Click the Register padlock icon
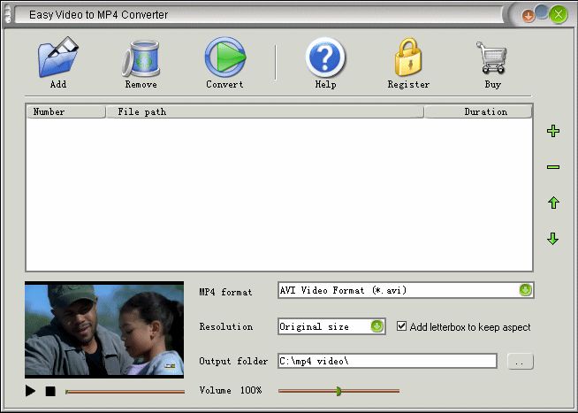 point(408,57)
